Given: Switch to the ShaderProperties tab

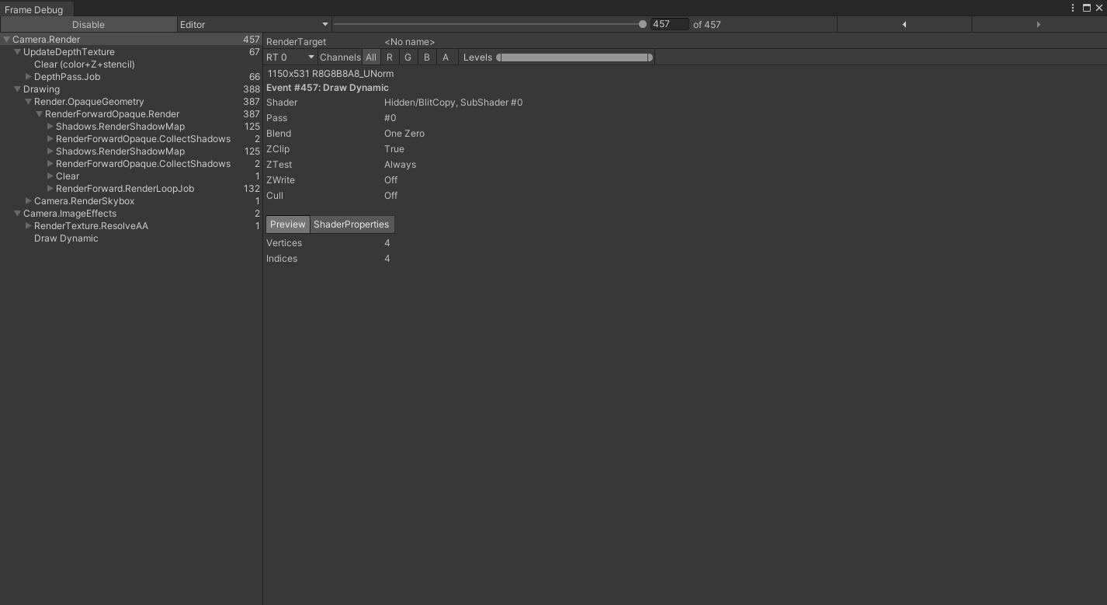Looking at the screenshot, I should (352, 224).
